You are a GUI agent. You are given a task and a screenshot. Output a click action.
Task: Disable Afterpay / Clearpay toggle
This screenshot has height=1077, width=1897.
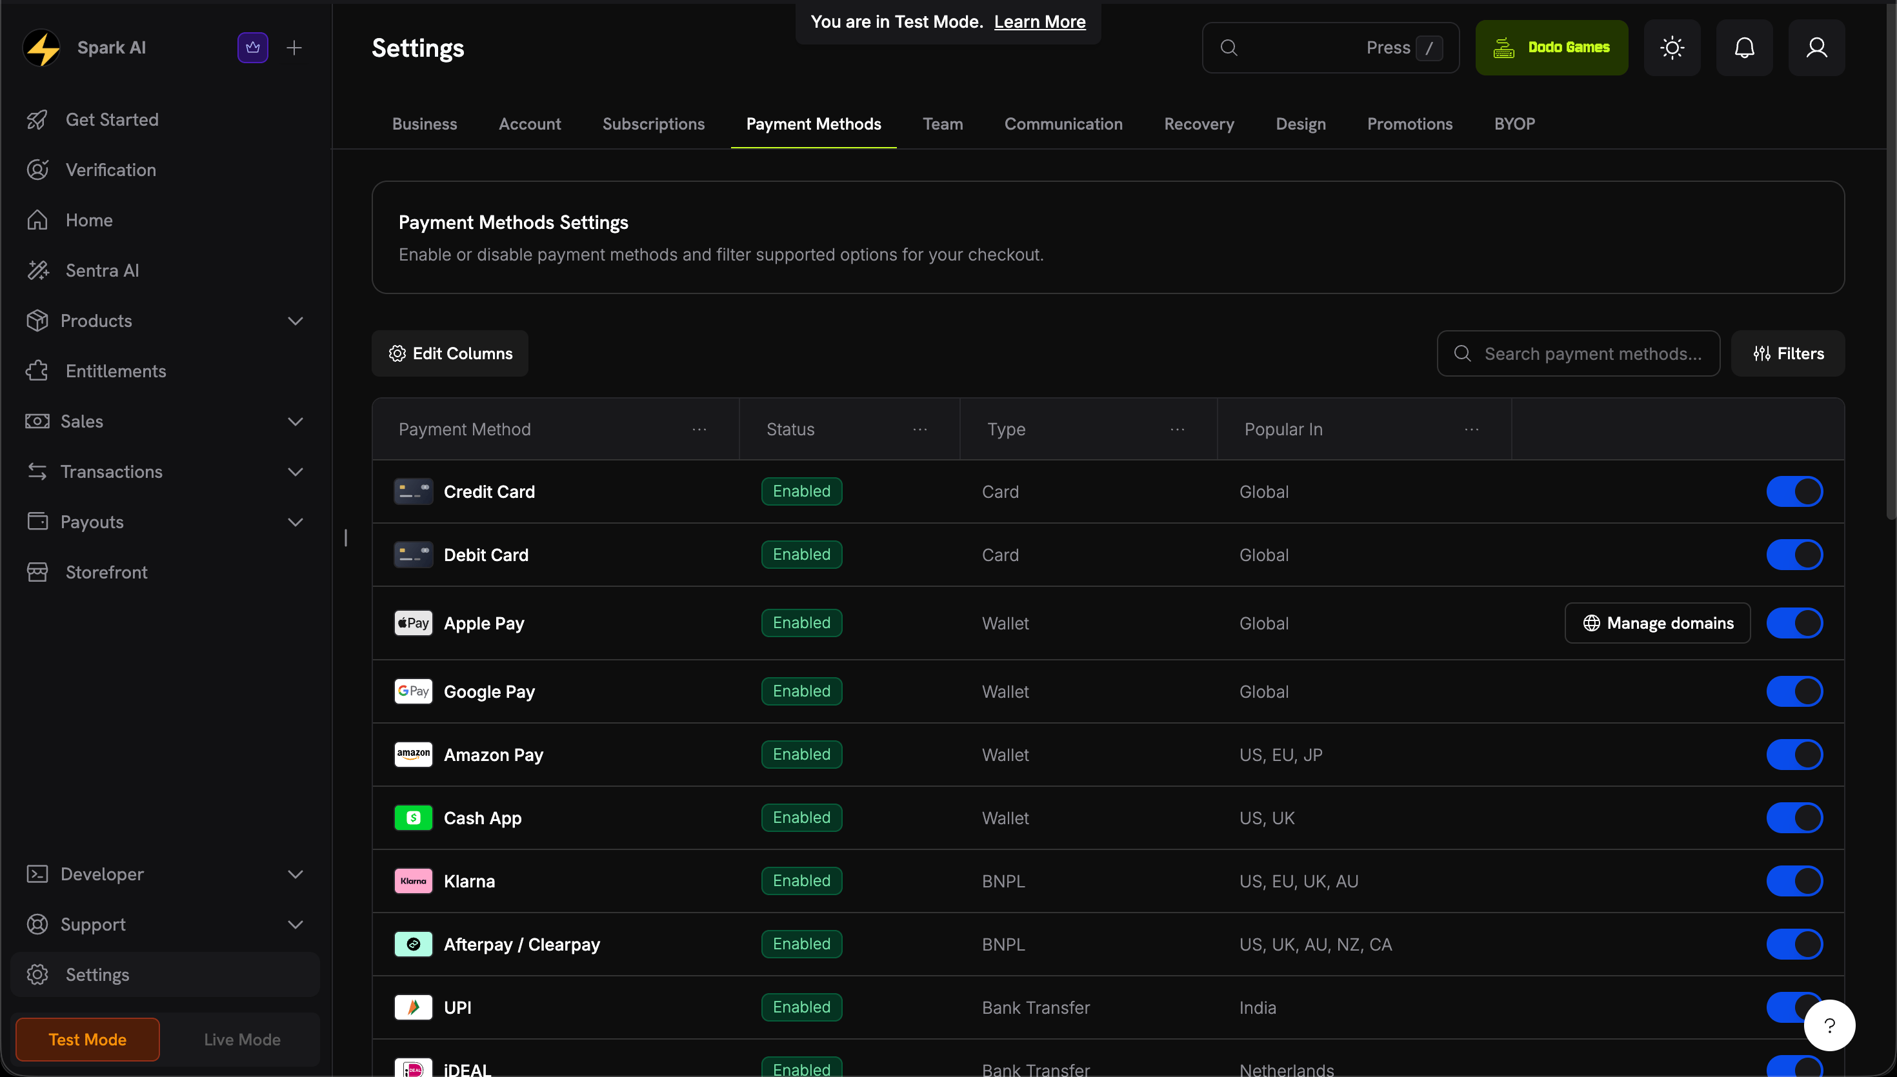1794,945
